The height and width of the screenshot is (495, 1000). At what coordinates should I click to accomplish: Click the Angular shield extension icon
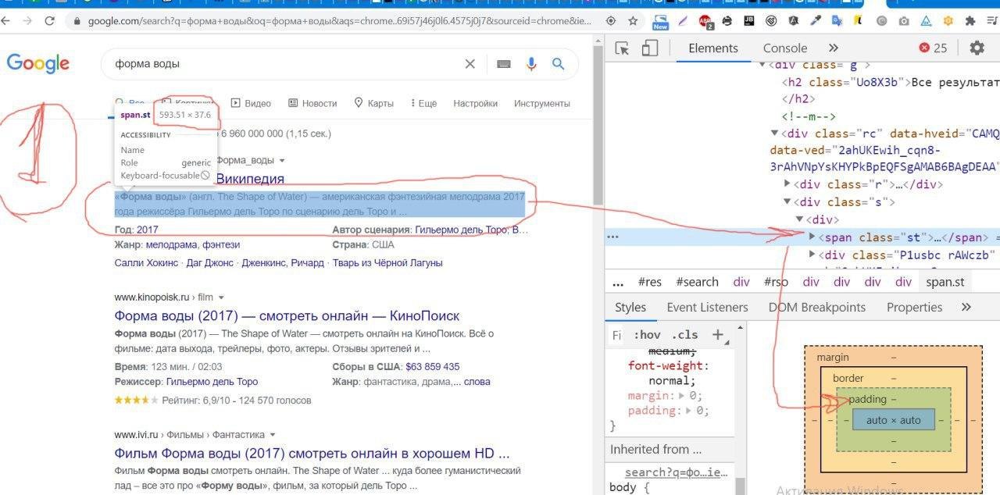point(794,21)
